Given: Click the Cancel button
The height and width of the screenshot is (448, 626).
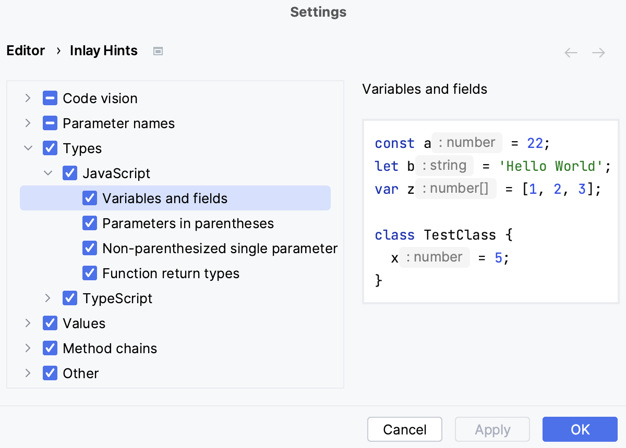Looking at the screenshot, I should [405, 430].
